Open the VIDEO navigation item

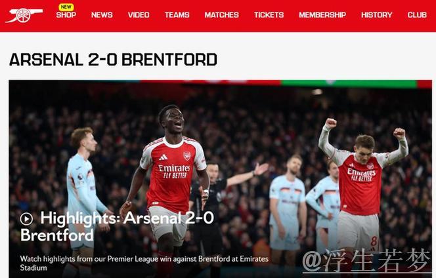click(x=139, y=15)
